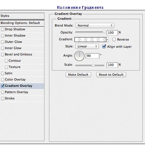Image resolution: width=145 pixels, height=148 pixels.
Task: Select the Satin row label
Action: point(9,73)
